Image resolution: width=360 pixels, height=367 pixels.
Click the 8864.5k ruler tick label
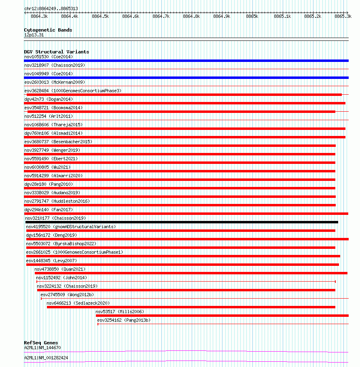[x=100, y=16]
